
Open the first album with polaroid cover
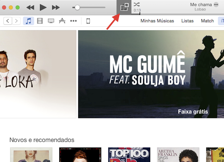(31, 155)
